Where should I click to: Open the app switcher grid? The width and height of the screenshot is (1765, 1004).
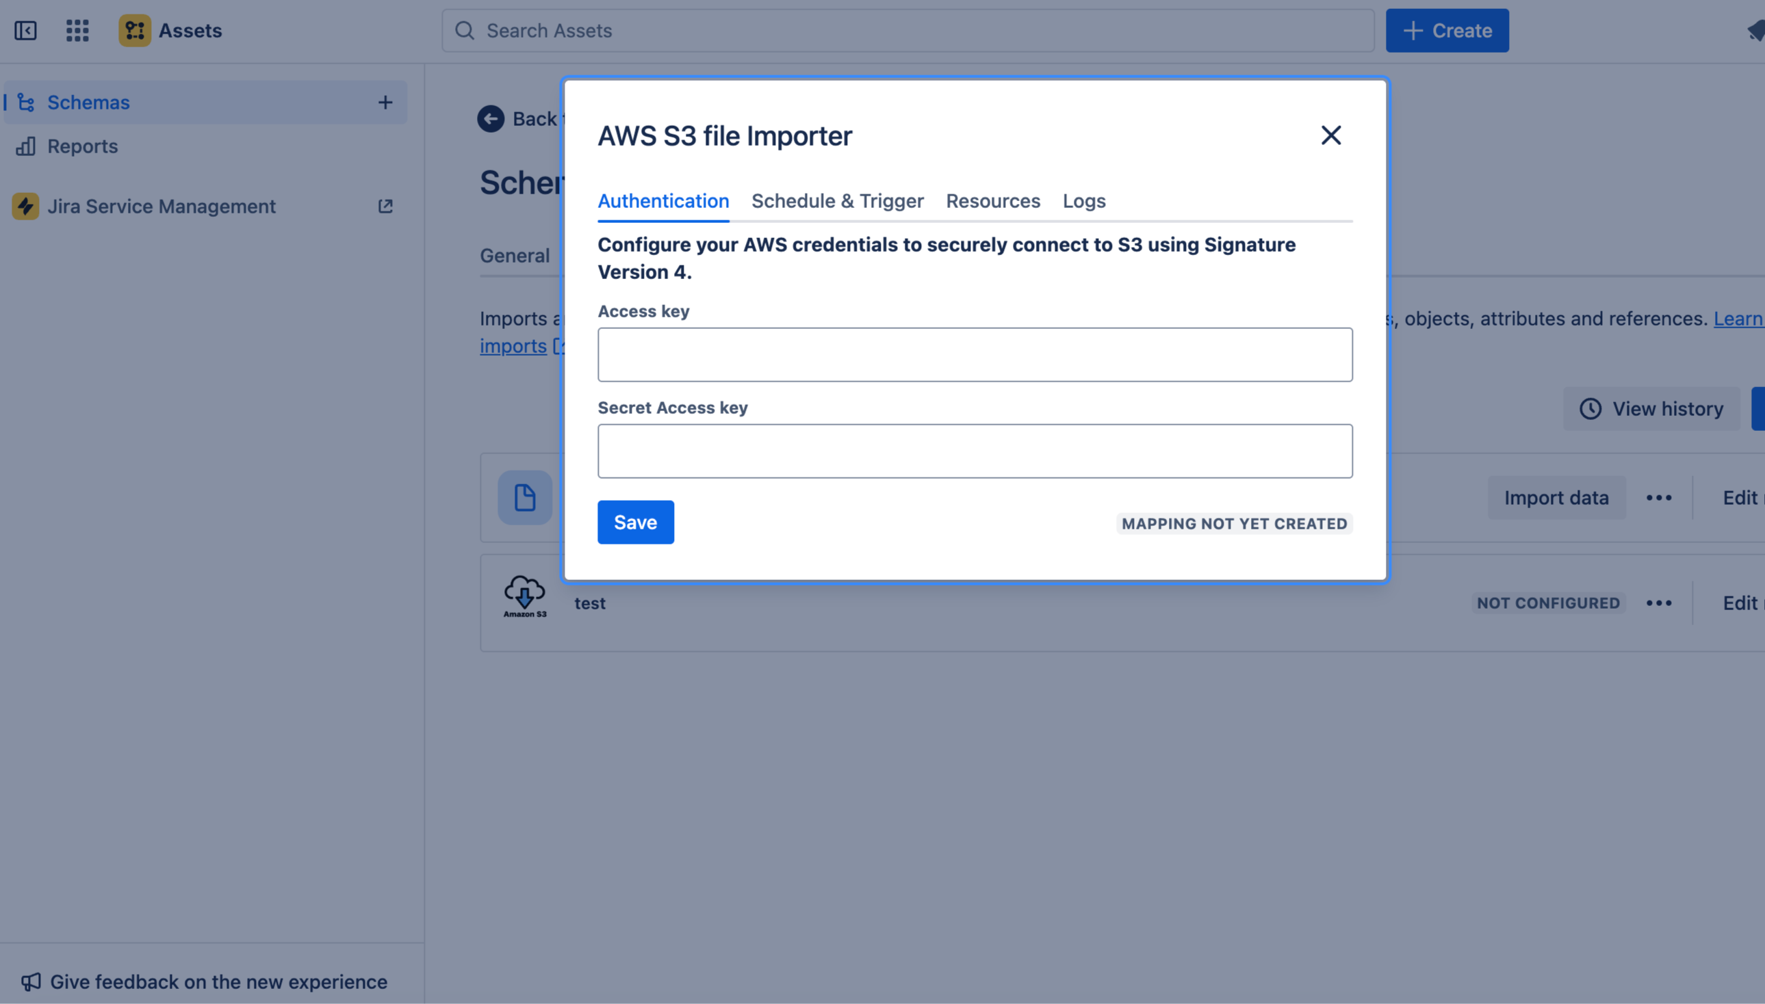(77, 30)
